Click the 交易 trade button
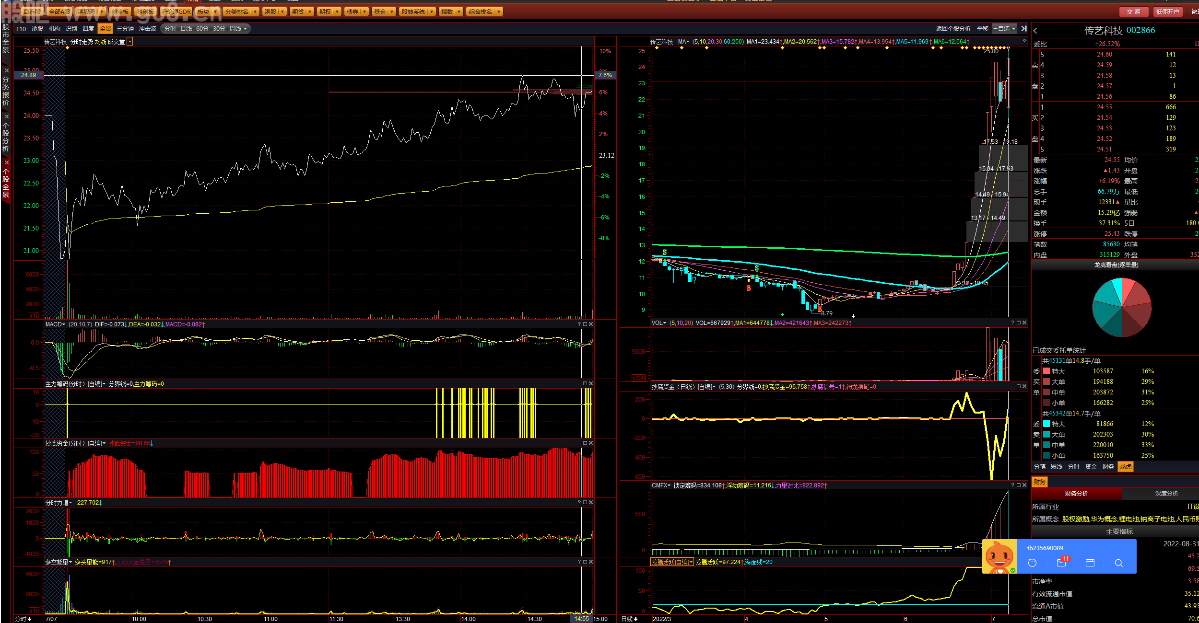1199x623 pixels. tap(1133, 12)
